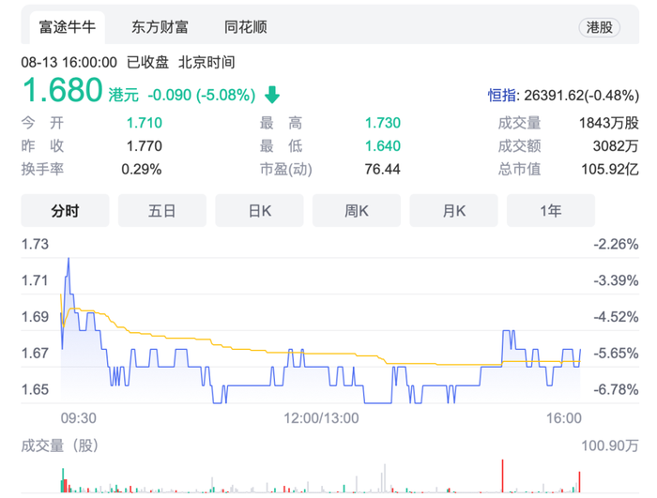Select the 周K chart tab
The height and width of the screenshot is (498, 657).
click(x=357, y=211)
